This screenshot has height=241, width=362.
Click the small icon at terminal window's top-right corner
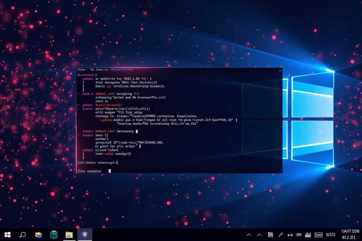[x=280, y=71]
